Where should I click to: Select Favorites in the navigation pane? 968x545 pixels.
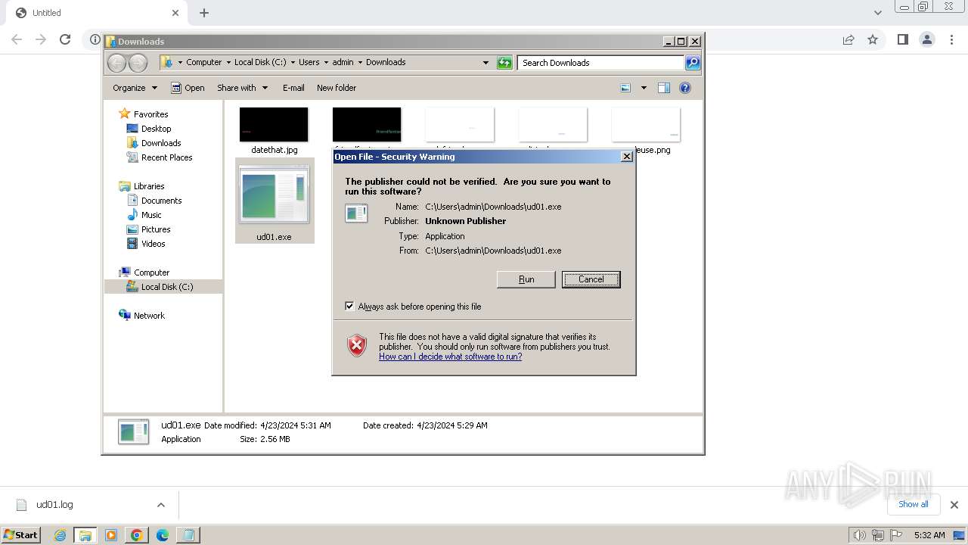tap(150, 114)
